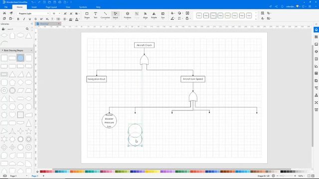
Task: Switch to the Symbols tab
Action: (x=83, y=7)
